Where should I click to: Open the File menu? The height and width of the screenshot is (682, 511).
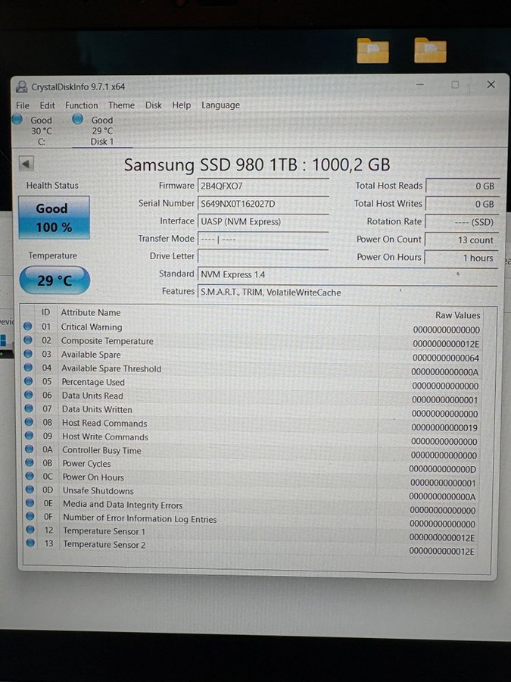pyautogui.click(x=23, y=105)
